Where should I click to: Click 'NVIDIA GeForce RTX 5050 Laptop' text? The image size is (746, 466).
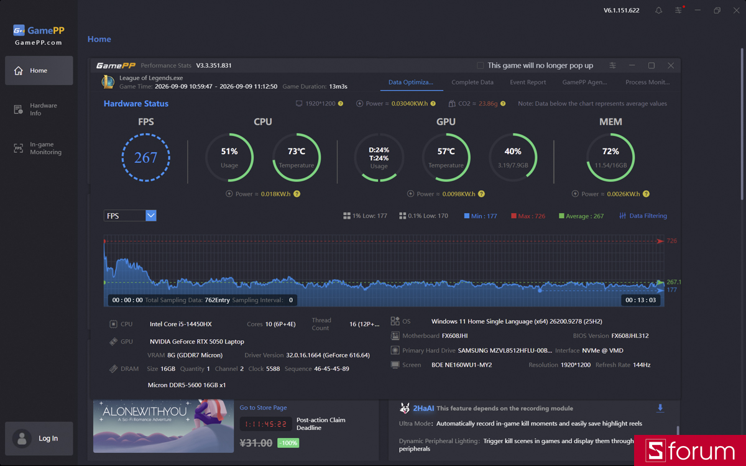coord(197,341)
